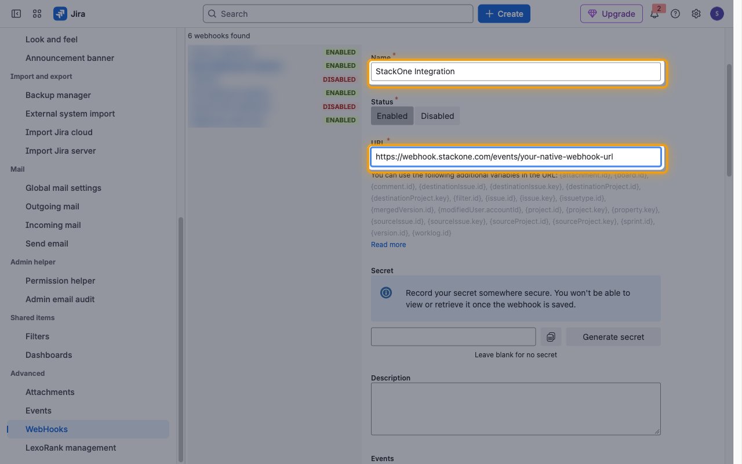Open the help question mark icon
The image size is (742, 464).
click(x=675, y=14)
